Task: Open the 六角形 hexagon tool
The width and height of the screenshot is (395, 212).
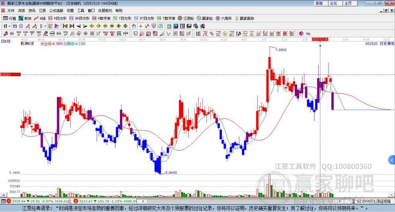Action: tap(224, 18)
